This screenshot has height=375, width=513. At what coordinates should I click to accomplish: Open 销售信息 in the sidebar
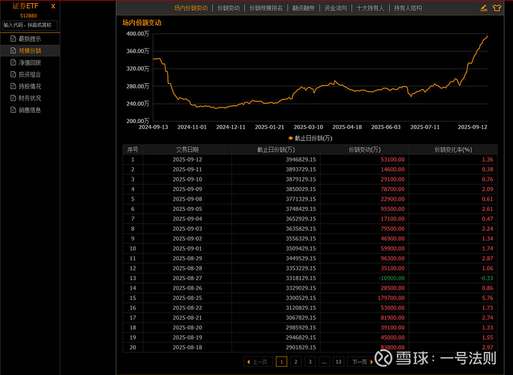click(x=29, y=110)
